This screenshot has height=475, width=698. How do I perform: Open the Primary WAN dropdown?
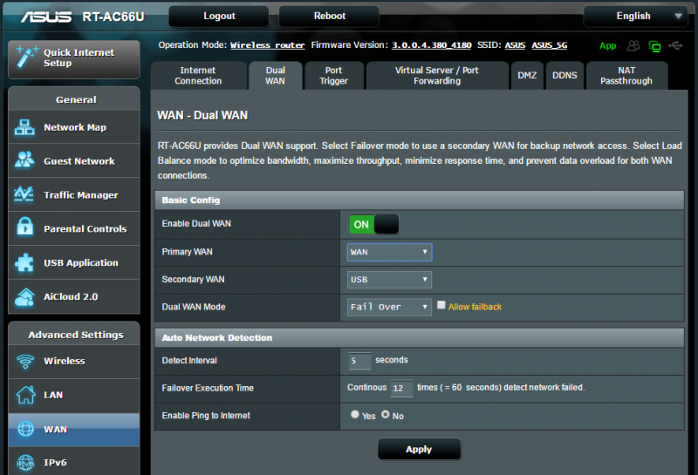tap(389, 252)
